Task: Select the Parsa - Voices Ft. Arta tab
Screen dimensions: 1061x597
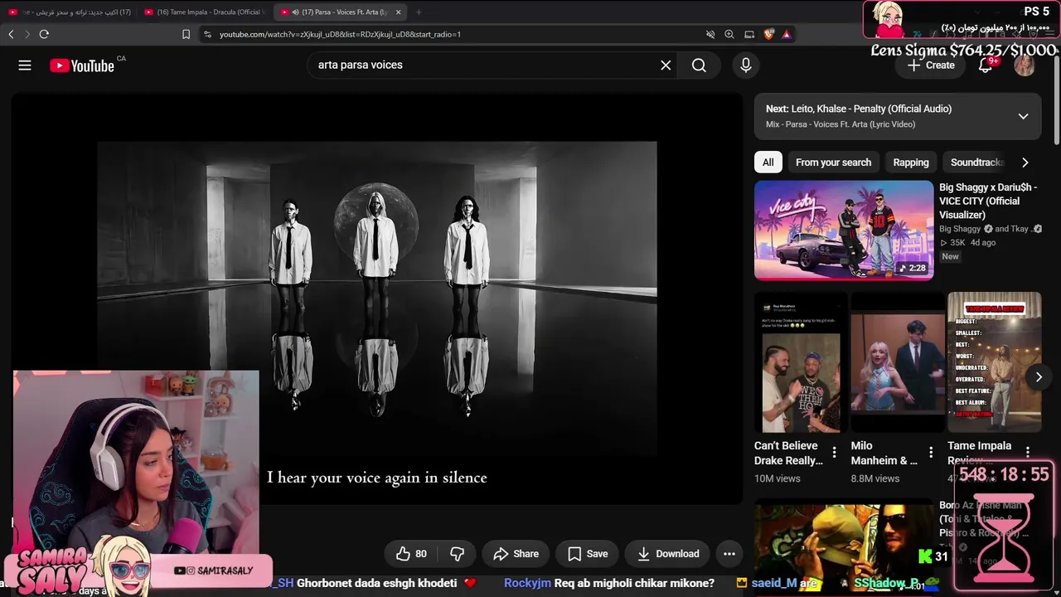Action: pyautogui.click(x=341, y=12)
